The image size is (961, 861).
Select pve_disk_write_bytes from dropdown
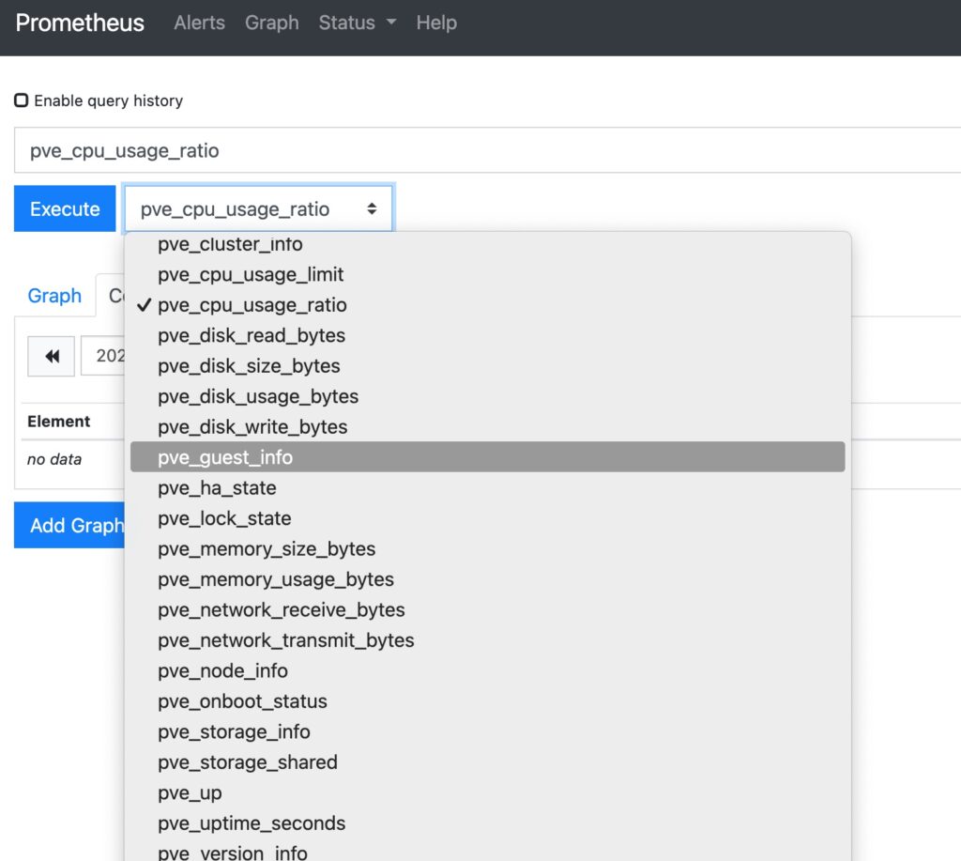coord(488,427)
